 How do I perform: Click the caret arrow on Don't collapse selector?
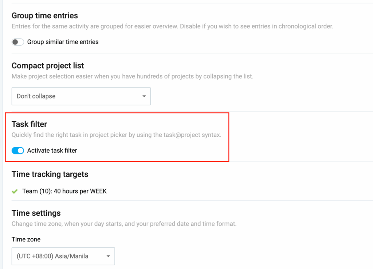point(144,96)
